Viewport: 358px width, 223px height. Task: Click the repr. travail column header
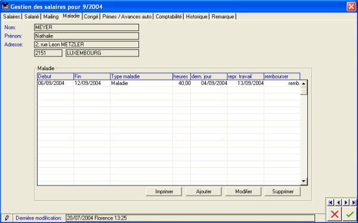[x=246, y=76]
